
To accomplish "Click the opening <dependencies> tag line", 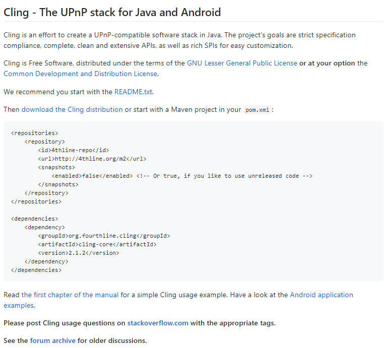I will coord(34,219).
